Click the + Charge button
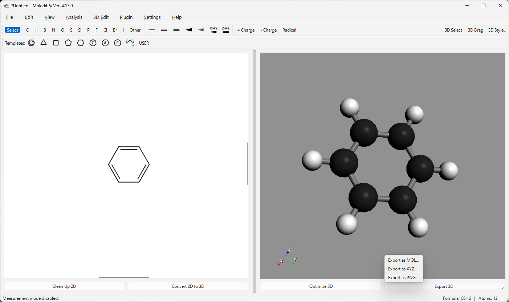Viewport: 509px width, 302px height. click(x=246, y=30)
